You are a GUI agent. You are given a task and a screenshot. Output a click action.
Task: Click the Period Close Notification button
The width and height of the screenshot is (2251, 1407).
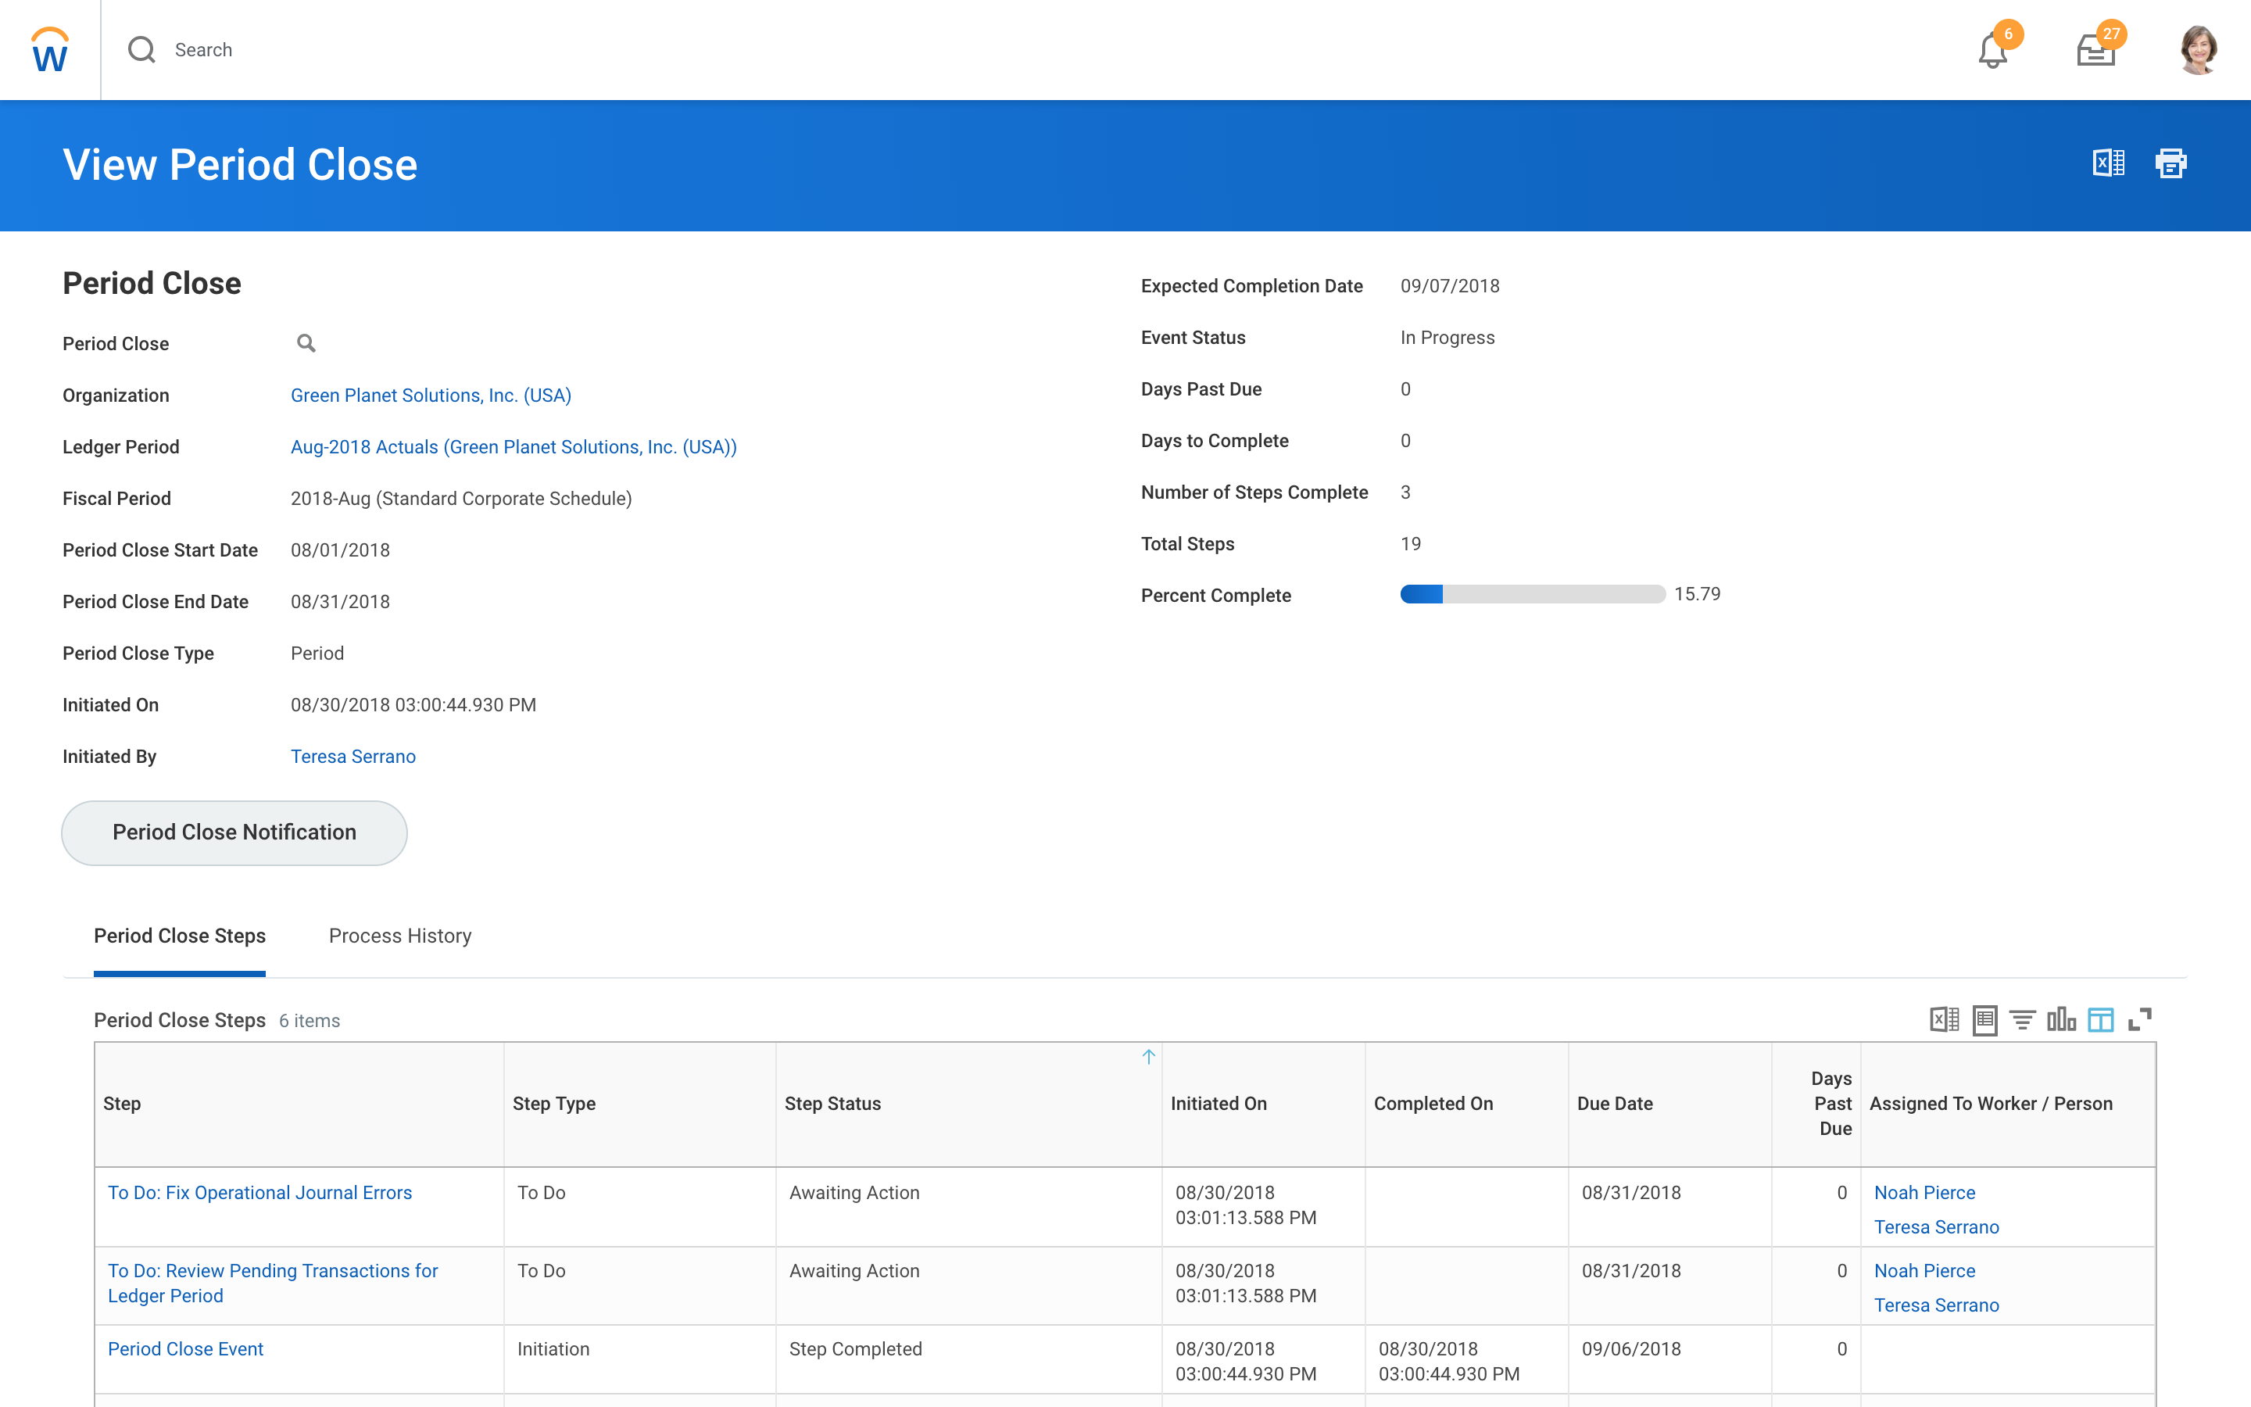234,832
